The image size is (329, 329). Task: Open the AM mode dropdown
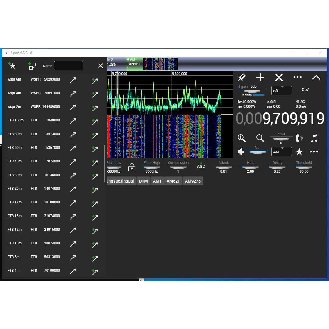(281, 152)
